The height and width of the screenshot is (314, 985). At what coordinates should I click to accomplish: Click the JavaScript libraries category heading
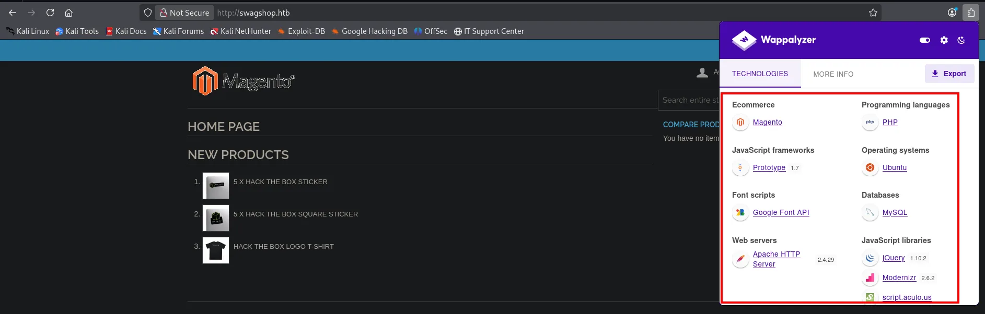coord(896,240)
